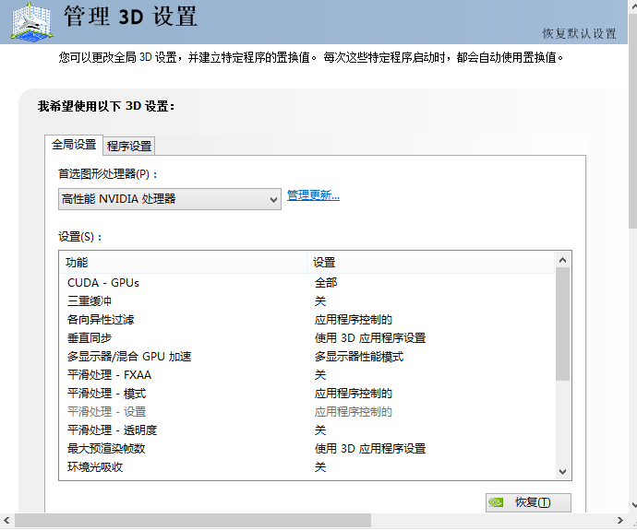This screenshot has width=637, height=530.
Task: Click the bottom horizontal scrollbar thumb
Action: click(193, 520)
